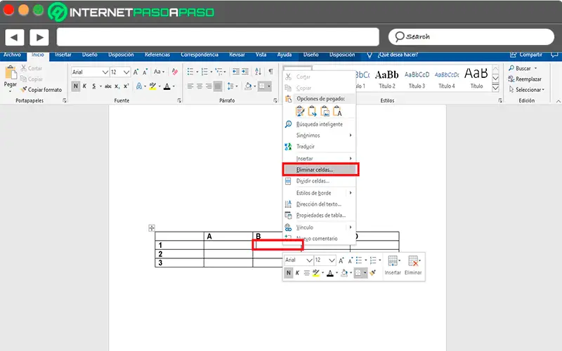Toggle center alignment in mini toolbar
This screenshot has height=351, width=562.
click(307, 273)
